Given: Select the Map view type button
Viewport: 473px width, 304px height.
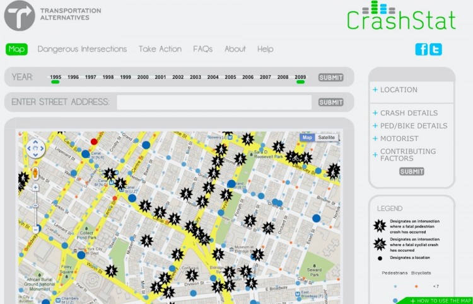Looking at the screenshot, I should pos(307,137).
